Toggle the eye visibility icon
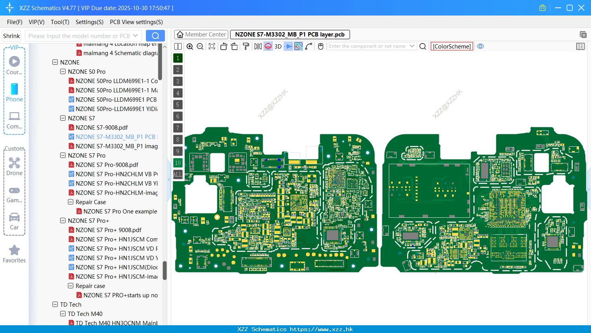 coord(480,46)
